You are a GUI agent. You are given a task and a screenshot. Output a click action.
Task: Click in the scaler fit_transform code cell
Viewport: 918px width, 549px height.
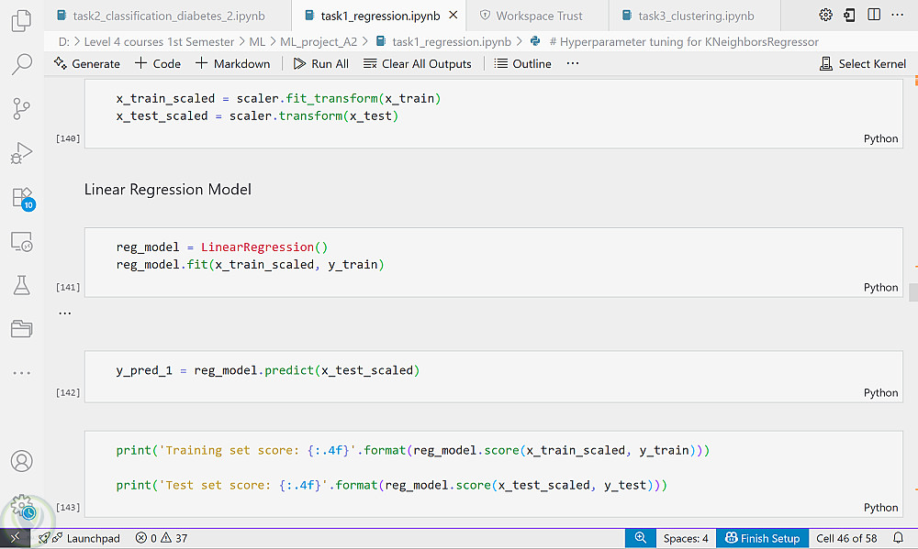[494, 114]
